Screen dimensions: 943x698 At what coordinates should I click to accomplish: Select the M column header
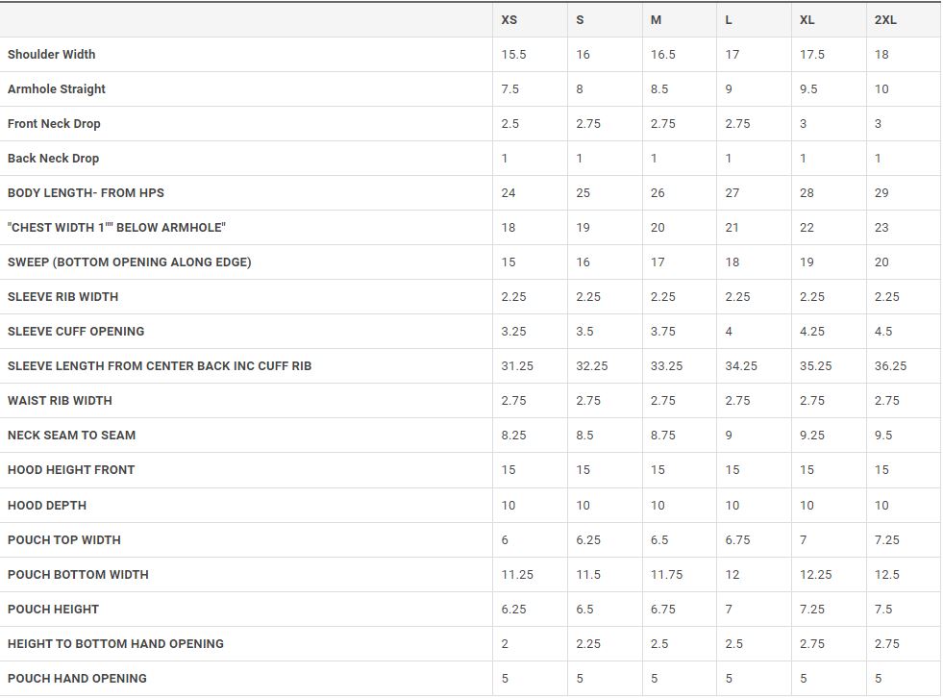click(657, 20)
